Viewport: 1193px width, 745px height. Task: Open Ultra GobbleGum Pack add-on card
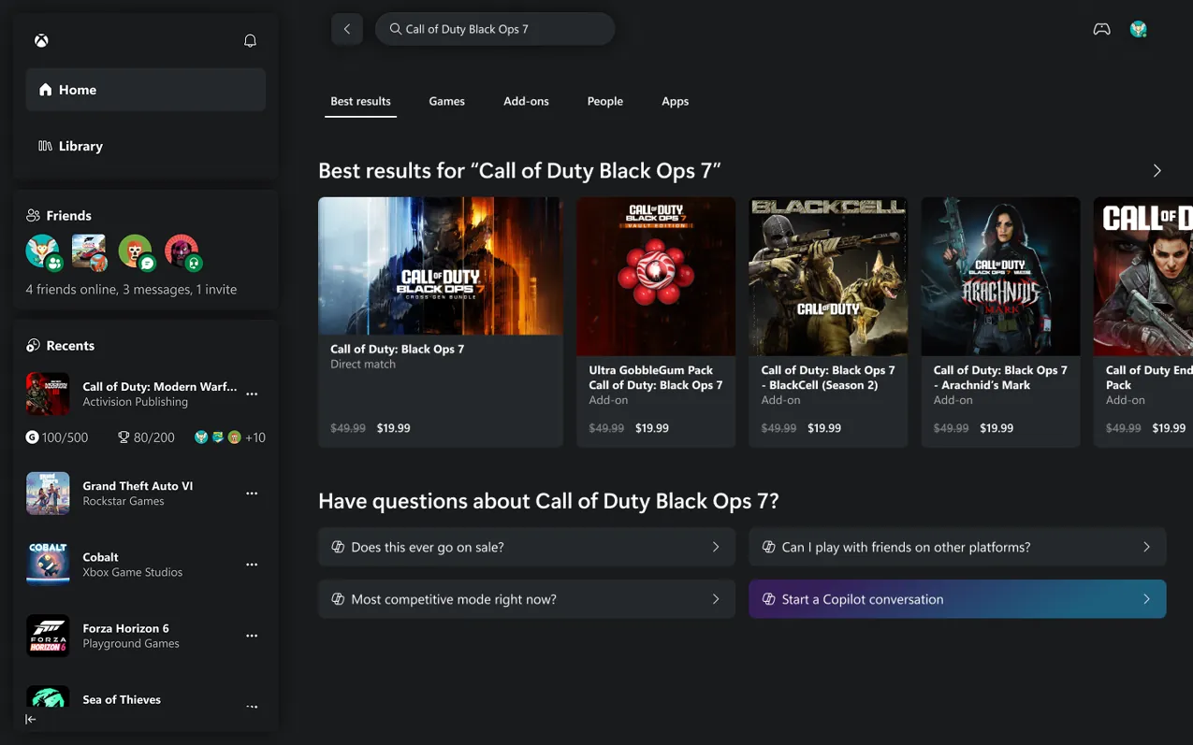pos(656,322)
